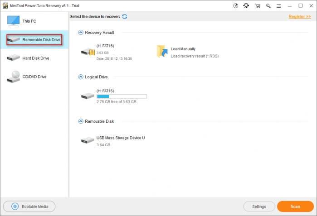Image resolution: width=317 pixels, height=216 pixels.
Task: Click the Bootable Media disc icon
Action: pyautogui.click(x=15, y=206)
